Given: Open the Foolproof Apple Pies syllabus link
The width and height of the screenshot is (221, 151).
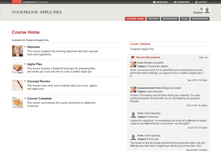Looking at the screenshot, I should [x=142, y=49].
